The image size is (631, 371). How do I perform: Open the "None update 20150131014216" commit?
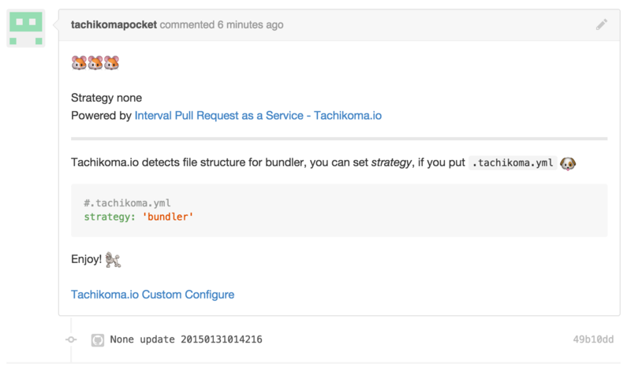click(186, 339)
